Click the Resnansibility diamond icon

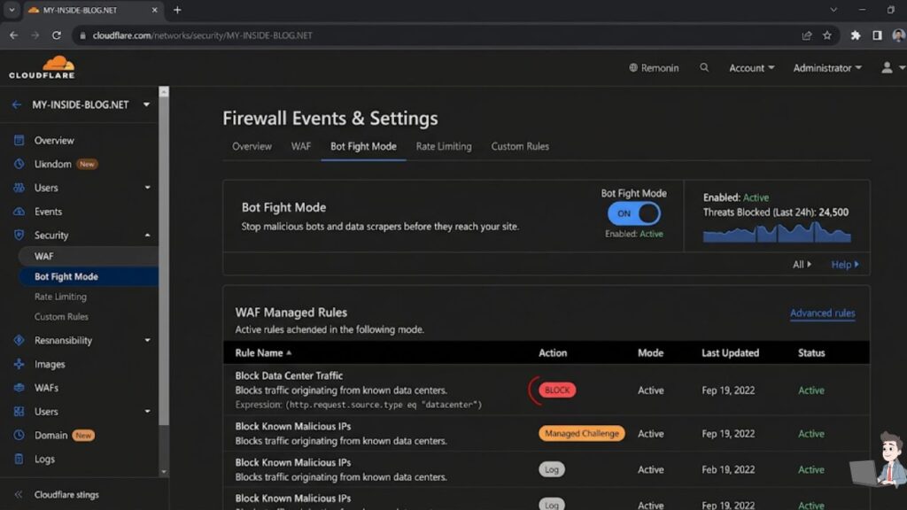19,340
